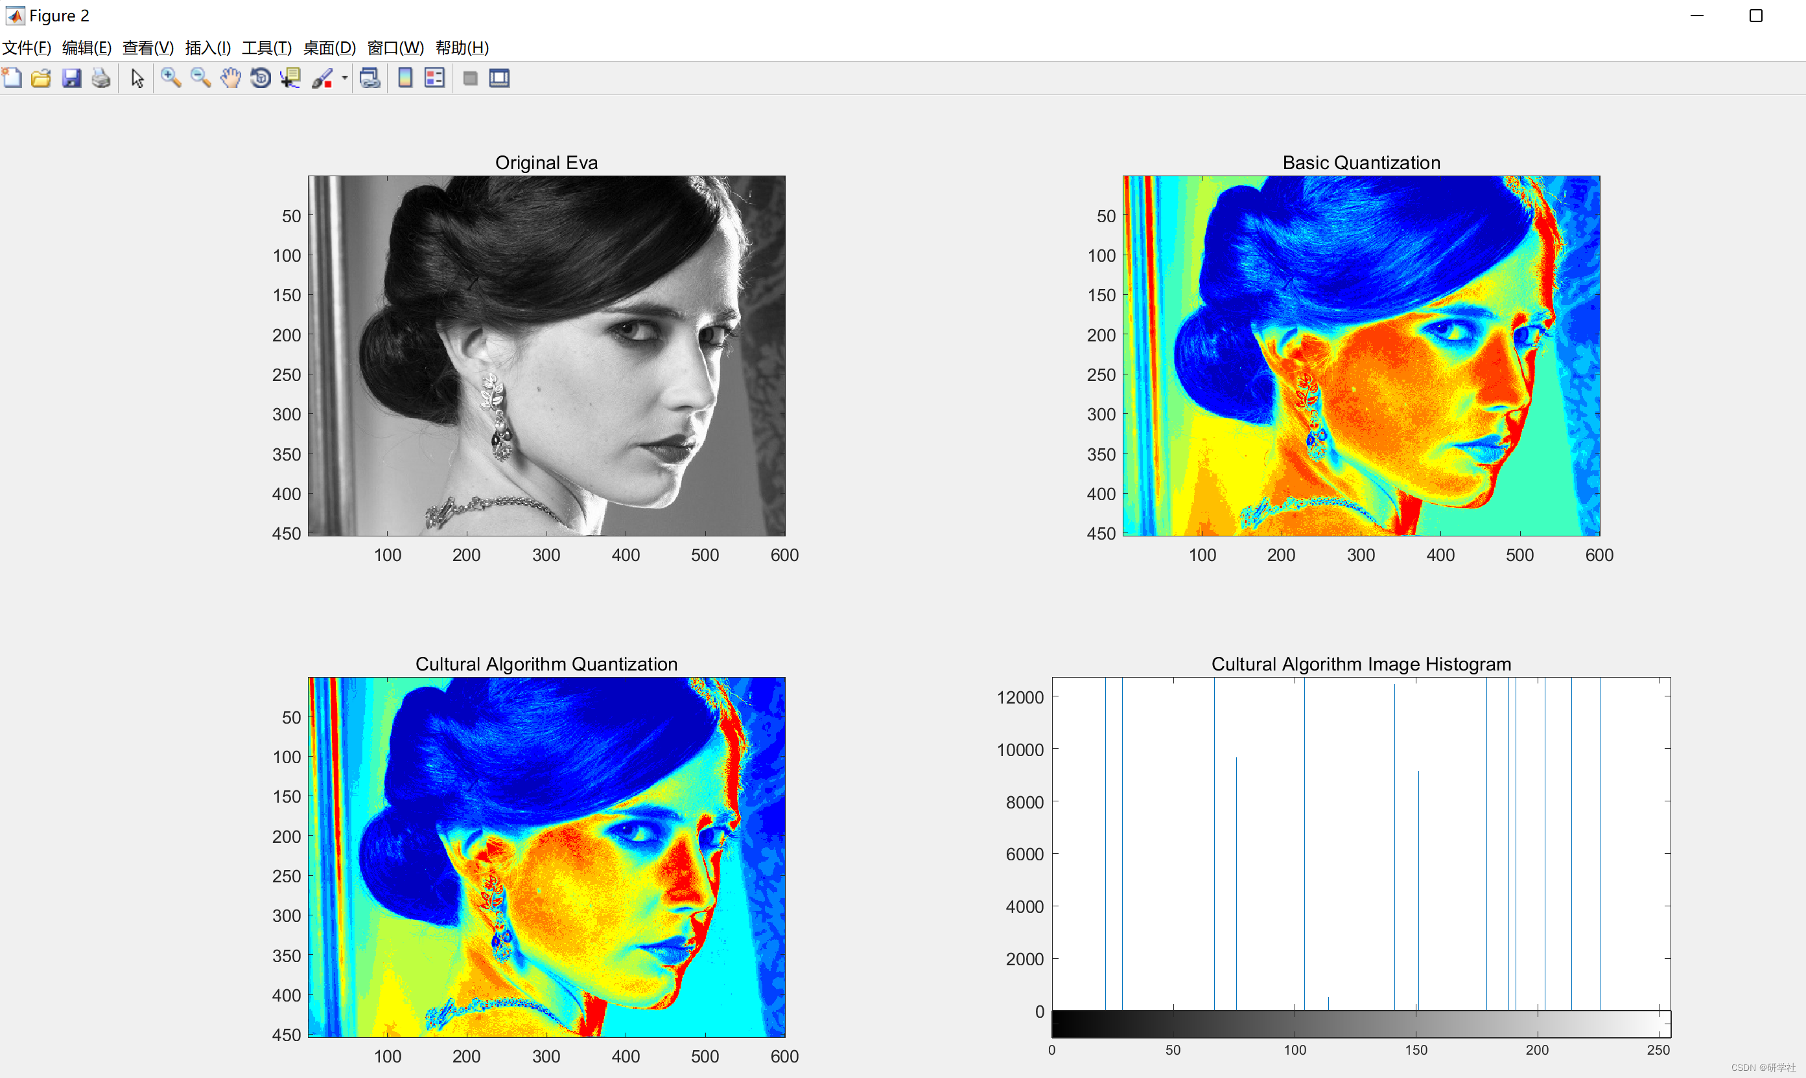Viewport: 1806px width, 1078px height.
Task: Click the Link Plot icon
Action: [370, 78]
